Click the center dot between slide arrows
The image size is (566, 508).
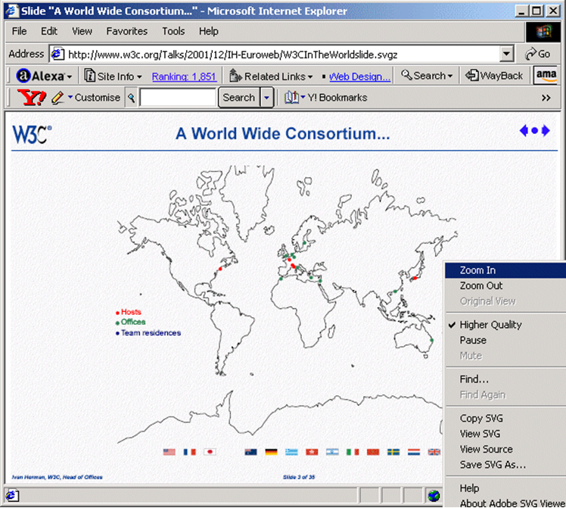pyautogui.click(x=534, y=130)
